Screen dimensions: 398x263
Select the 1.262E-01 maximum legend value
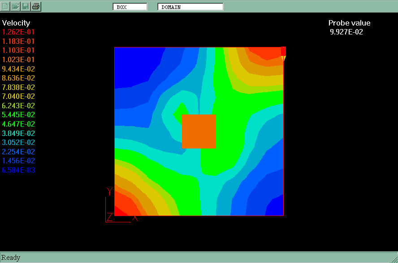click(18, 32)
